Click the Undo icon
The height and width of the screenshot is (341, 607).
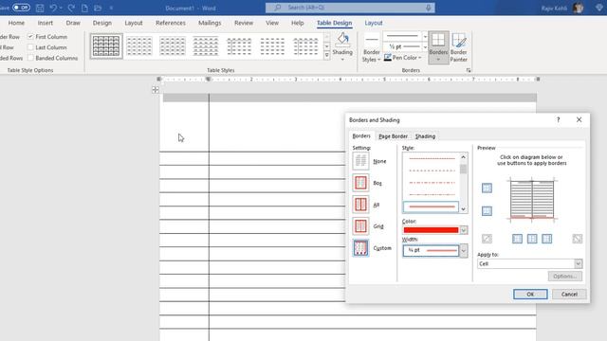click(53, 8)
